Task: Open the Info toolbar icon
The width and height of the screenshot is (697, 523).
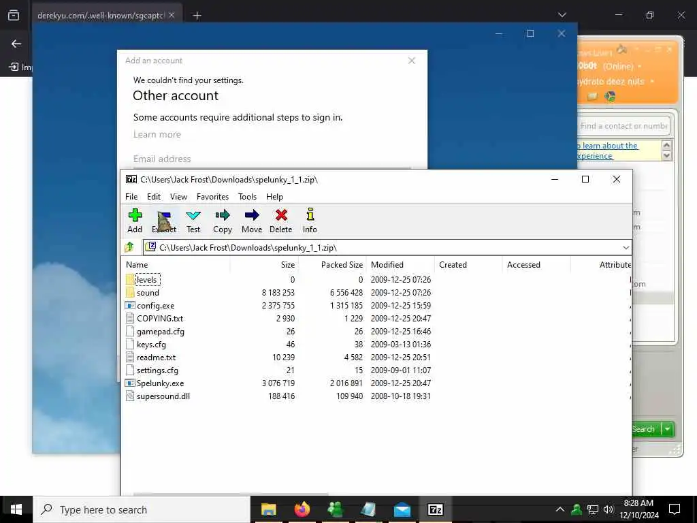Action: coord(310,221)
